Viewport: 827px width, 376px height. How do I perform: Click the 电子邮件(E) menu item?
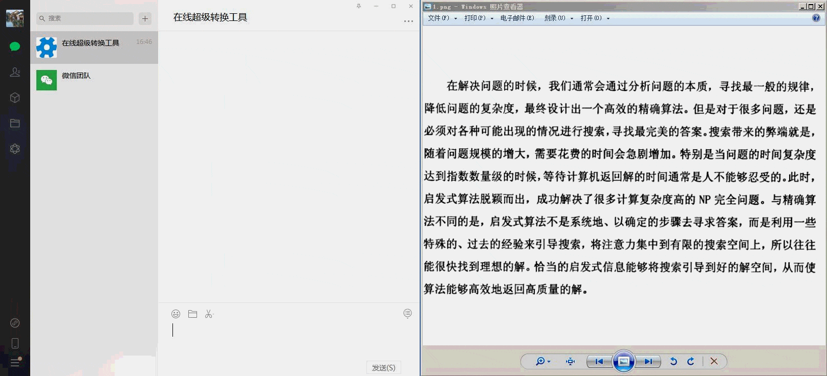point(517,18)
